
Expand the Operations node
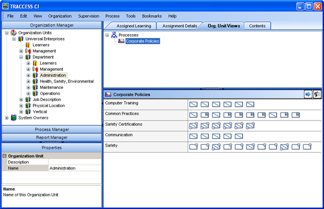pyautogui.click(x=28, y=93)
